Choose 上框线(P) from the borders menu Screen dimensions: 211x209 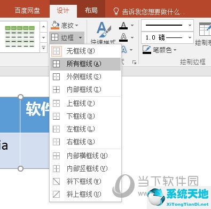[85, 103]
